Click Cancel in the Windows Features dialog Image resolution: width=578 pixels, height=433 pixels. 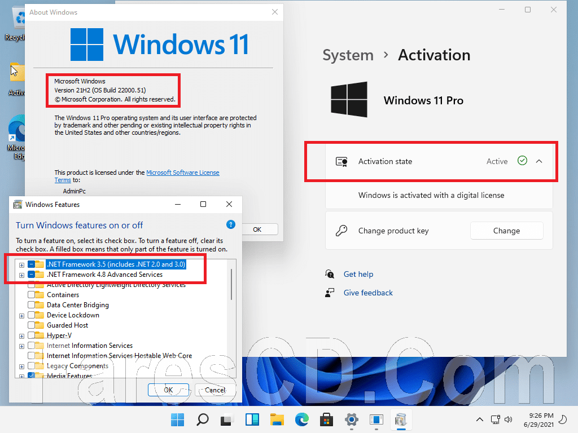pos(215,390)
